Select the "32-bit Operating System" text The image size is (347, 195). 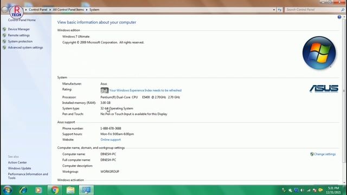point(117,108)
